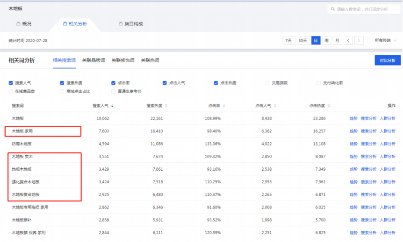Open 人群分析 for 地板木地板 row

tap(388, 169)
